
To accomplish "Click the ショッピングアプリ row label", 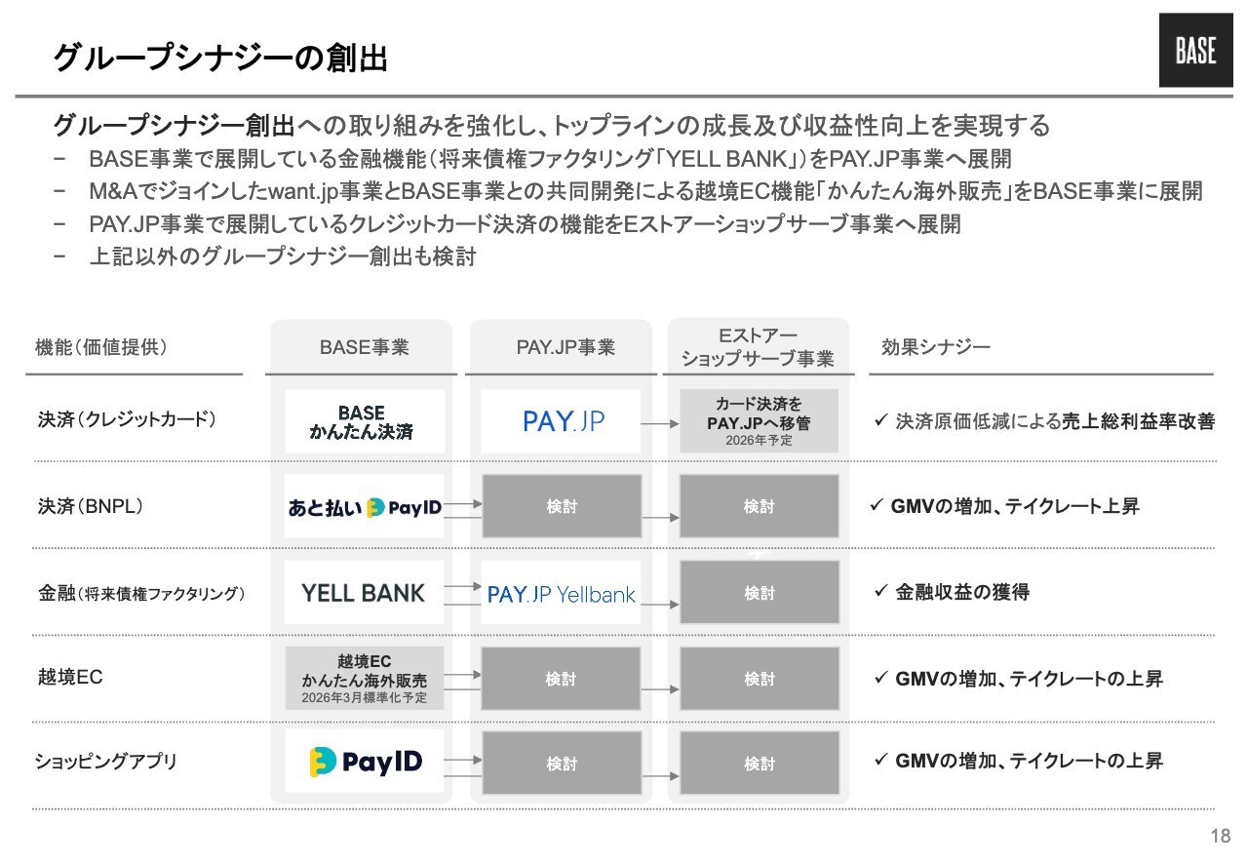I will [106, 762].
